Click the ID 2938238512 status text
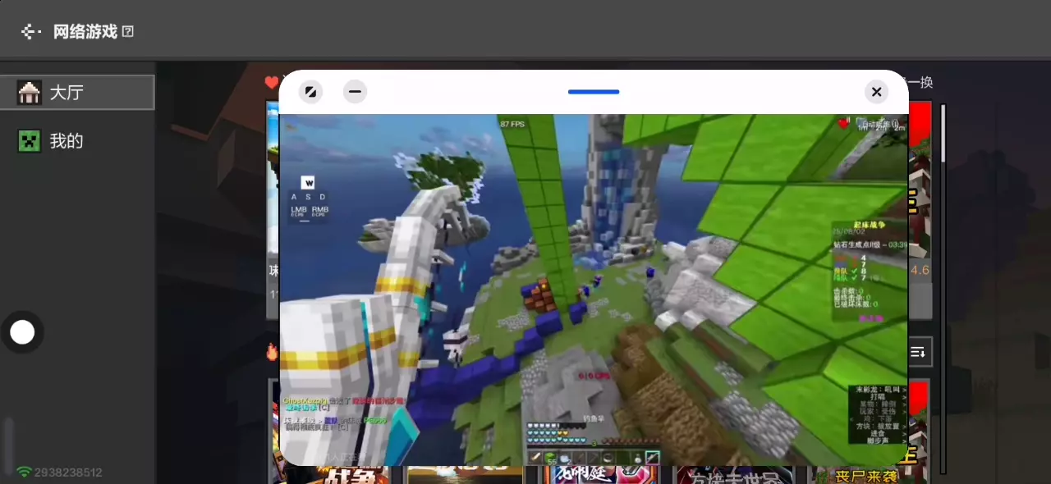The height and width of the screenshot is (484, 1051). click(68, 473)
